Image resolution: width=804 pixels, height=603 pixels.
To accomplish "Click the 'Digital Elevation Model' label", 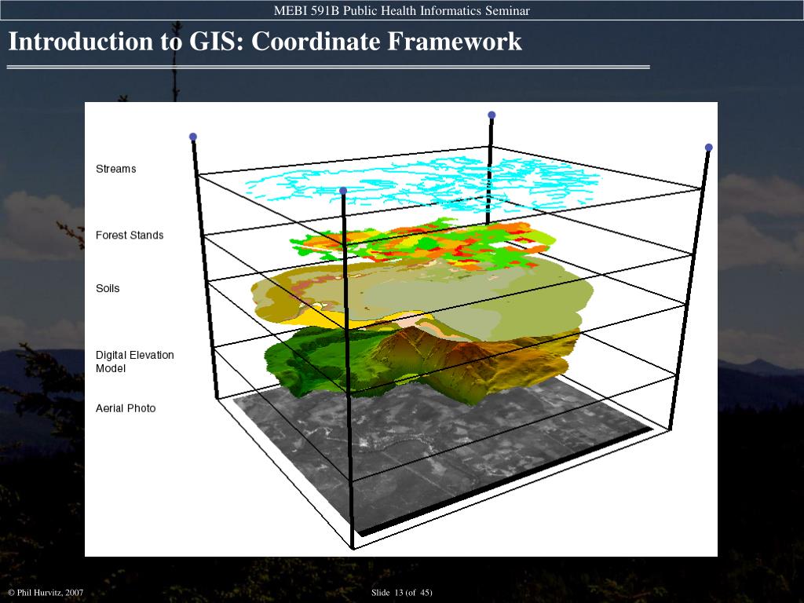I will [x=135, y=361].
